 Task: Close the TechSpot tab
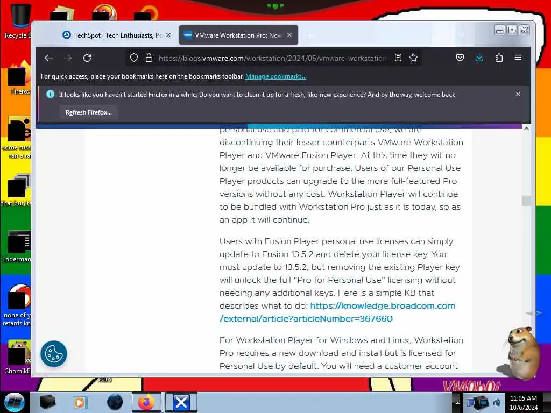coord(168,35)
